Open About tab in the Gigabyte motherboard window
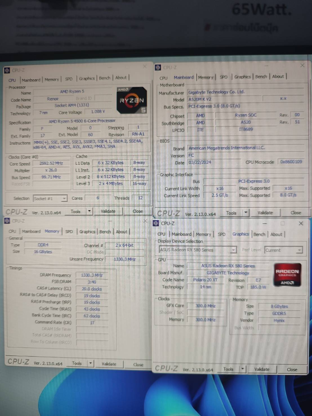The height and width of the screenshot is (416, 312). point(278,76)
